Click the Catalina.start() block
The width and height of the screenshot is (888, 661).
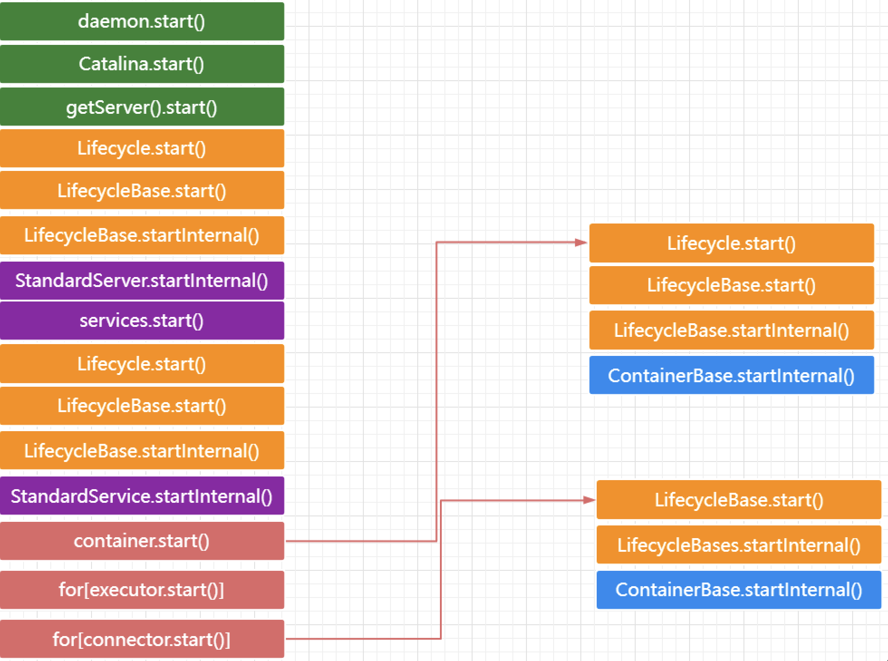pos(142,64)
